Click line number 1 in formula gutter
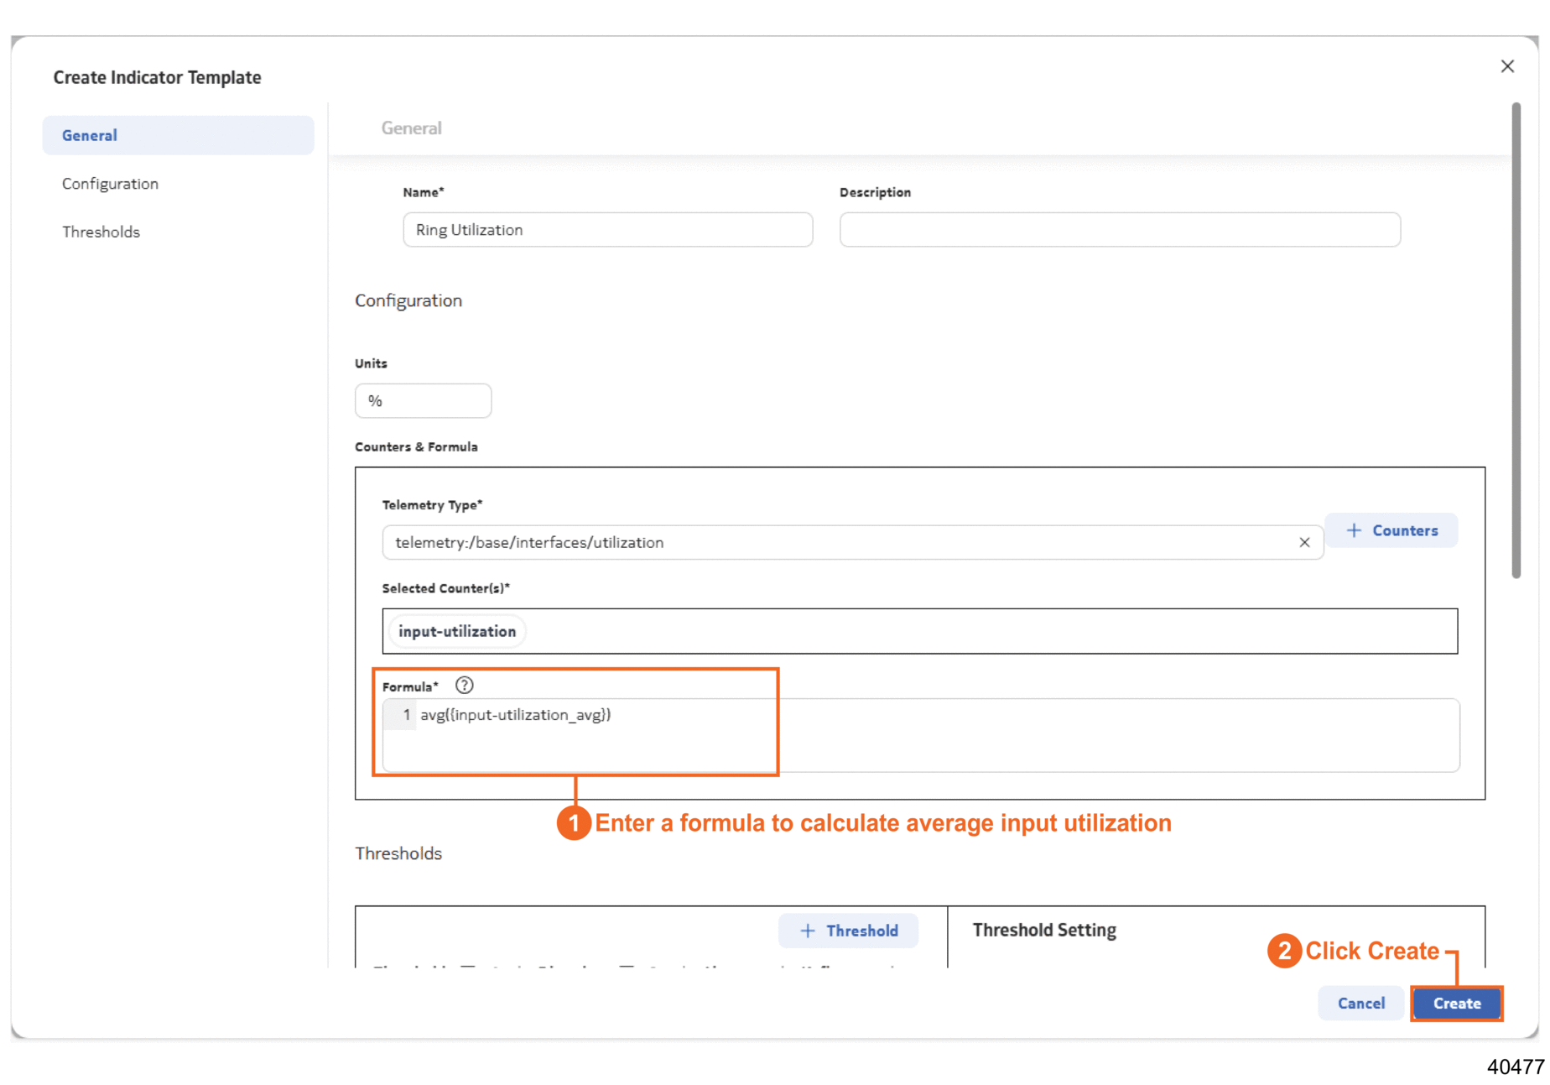Image resolution: width=1550 pixels, height=1085 pixels. click(406, 715)
